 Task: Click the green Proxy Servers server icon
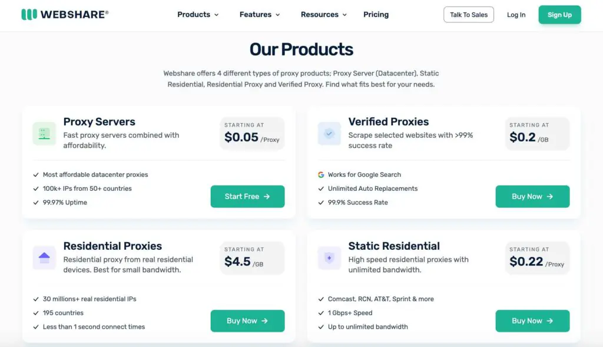click(x=44, y=134)
